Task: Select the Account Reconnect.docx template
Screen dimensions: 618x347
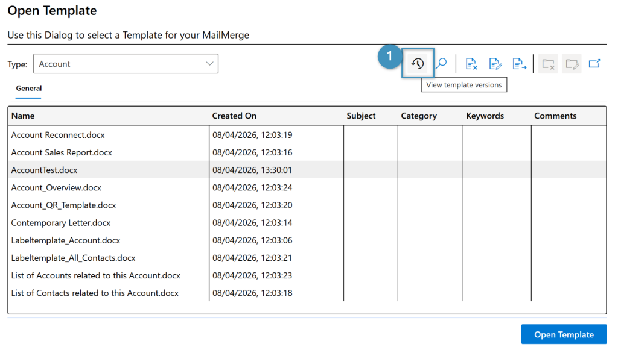Action: (x=58, y=135)
